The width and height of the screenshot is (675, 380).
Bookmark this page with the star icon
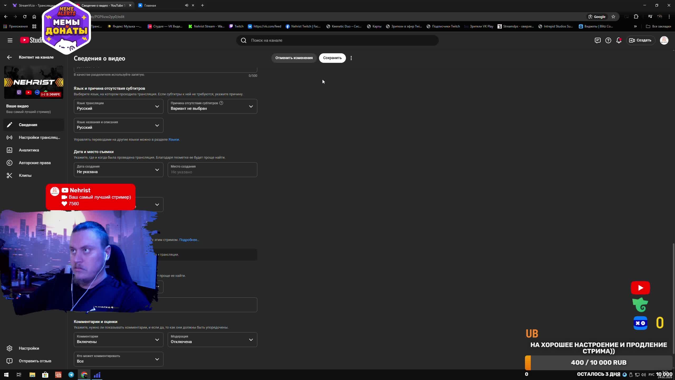pos(613,17)
